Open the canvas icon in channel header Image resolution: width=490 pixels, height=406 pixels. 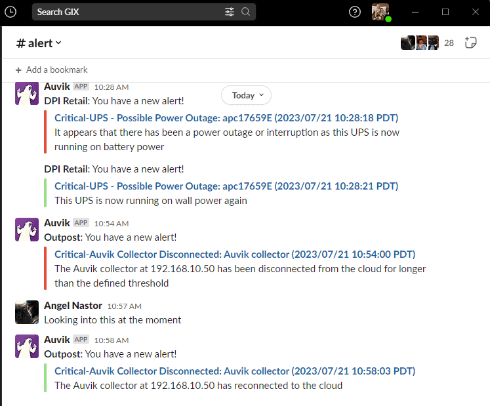point(470,43)
